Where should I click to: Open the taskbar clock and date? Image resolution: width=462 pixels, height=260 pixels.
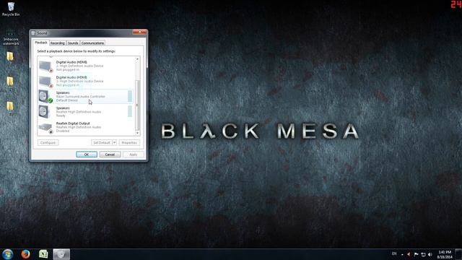pyautogui.click(x=445, y=254)
